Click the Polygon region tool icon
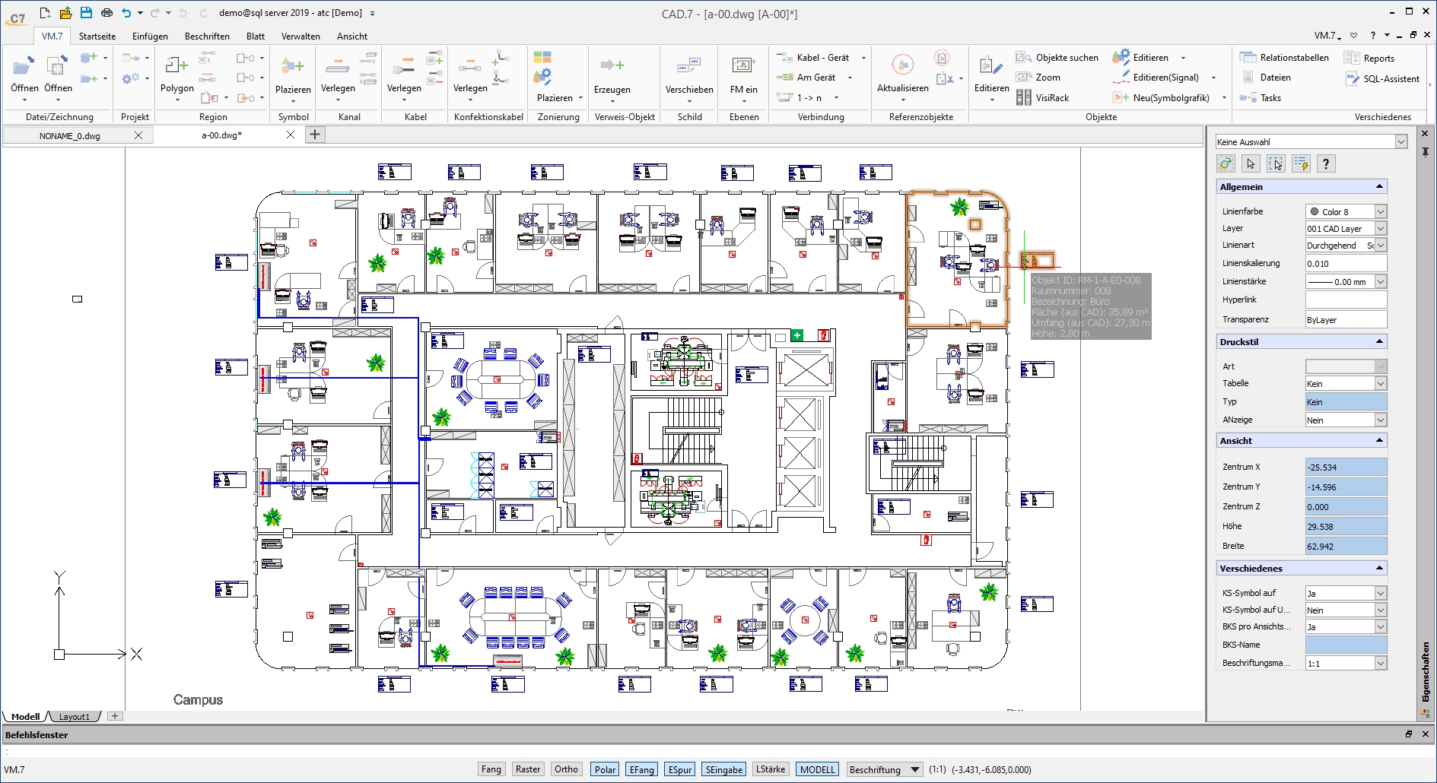Viewport: 1437px width, 783px height. tap(176, 66)
